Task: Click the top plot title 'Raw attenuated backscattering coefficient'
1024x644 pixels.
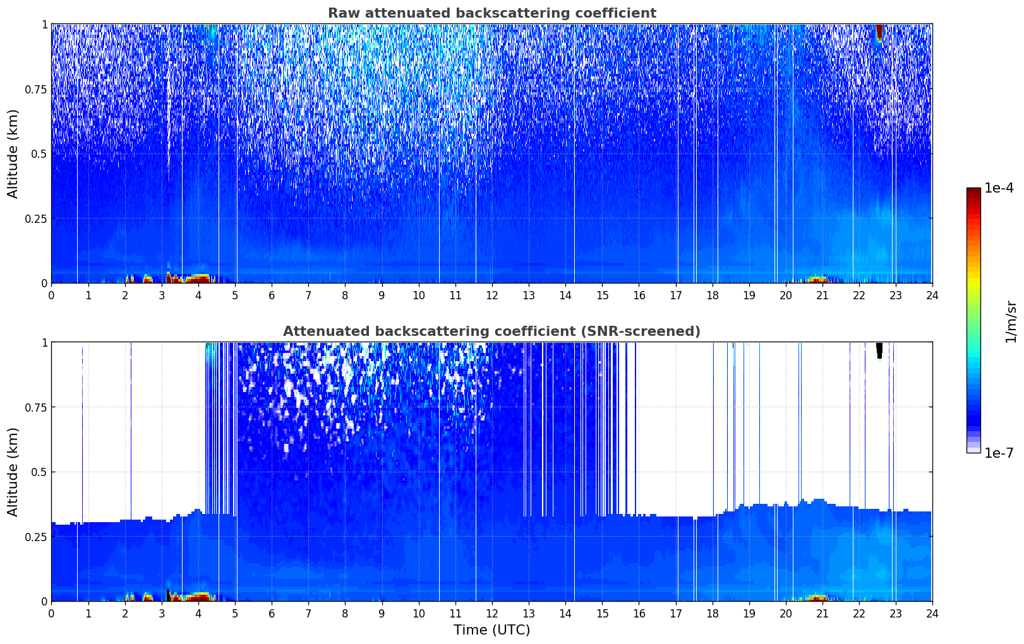Action: click(491, 13)
